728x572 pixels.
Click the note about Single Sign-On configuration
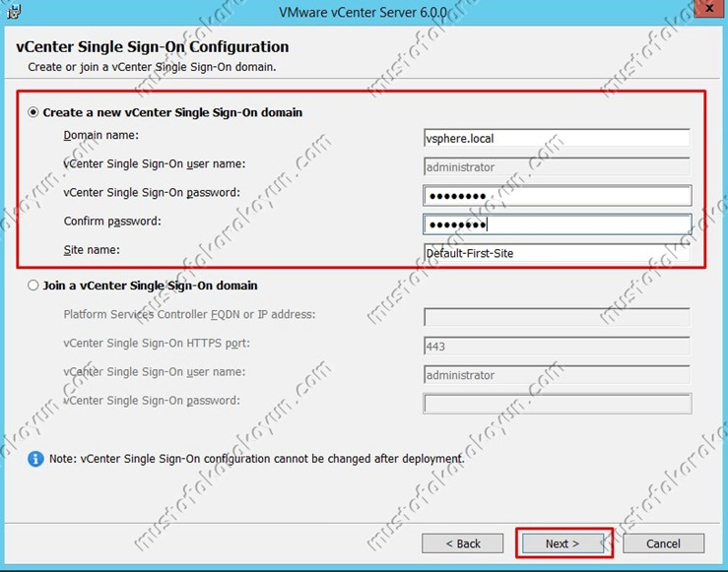tap(257, 459)
